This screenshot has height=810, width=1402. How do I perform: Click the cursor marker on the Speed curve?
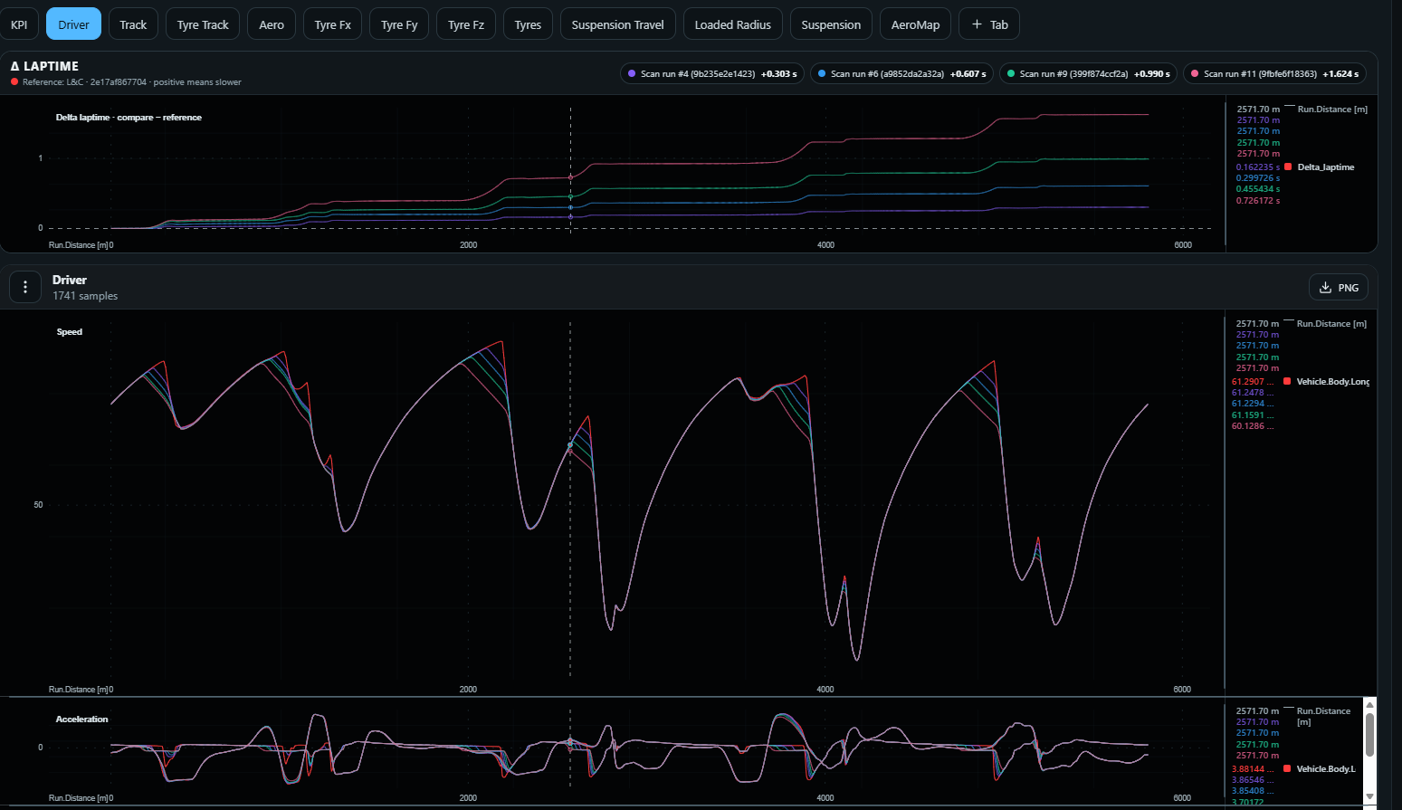(x=570, y=445)
